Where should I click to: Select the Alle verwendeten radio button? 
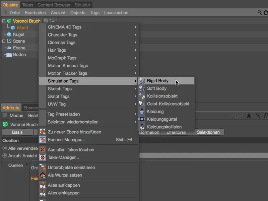(5, 148)
